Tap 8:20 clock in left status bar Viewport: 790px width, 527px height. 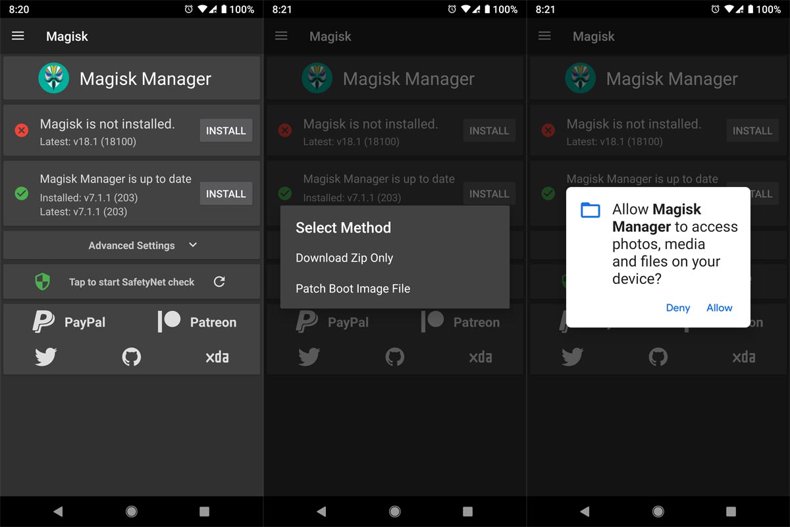[x=19, y=9]
